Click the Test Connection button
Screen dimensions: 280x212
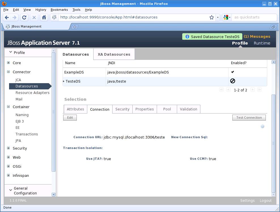pyautogui.click(x=249, y=117)
